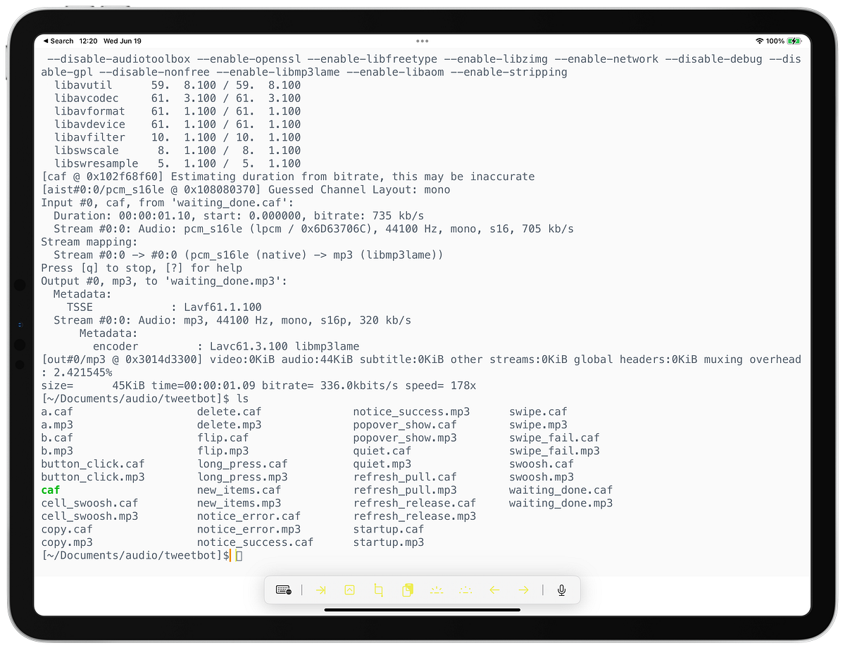The height and width of the screenshot is (650, 845).
Task: Toggle voice dictation with the microphone icon
Action: [561, 590]
